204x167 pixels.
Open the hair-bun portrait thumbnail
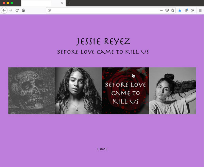tap(173, 91)
